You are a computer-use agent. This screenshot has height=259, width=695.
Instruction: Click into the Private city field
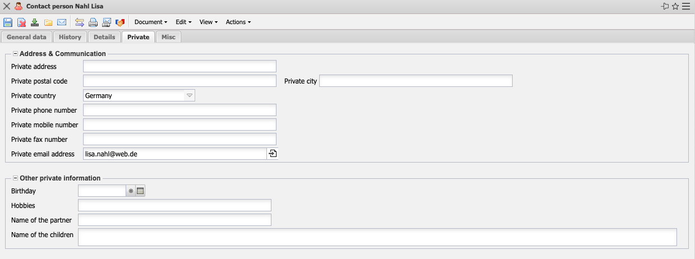(x=416, y=81)
